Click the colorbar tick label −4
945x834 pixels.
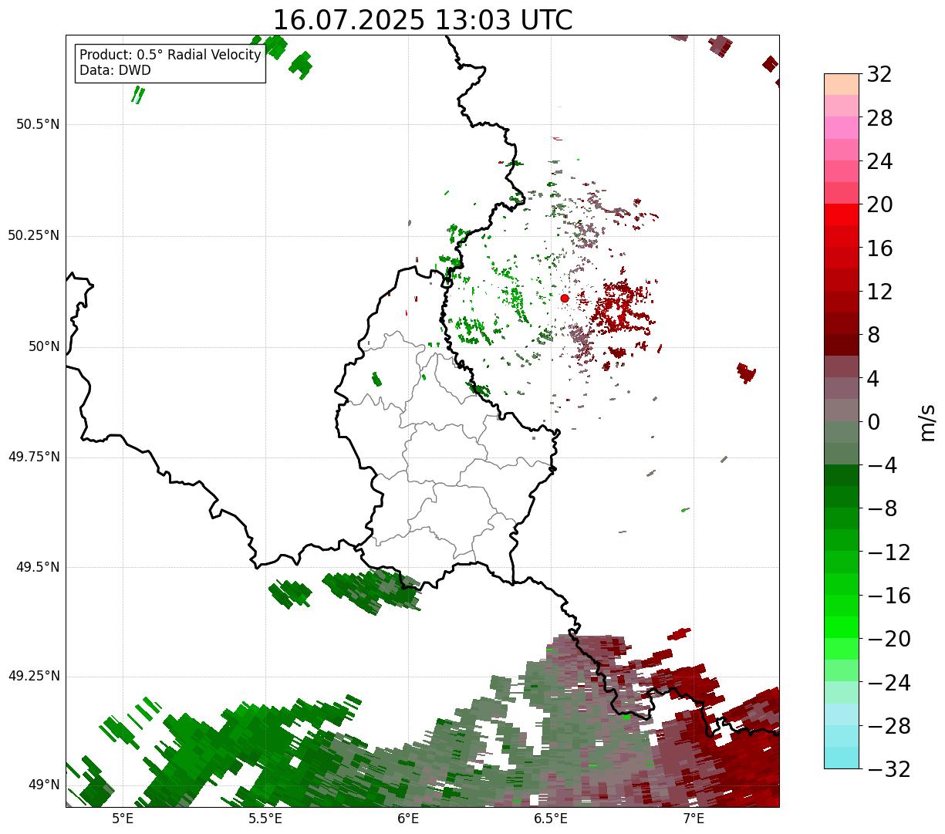coord(882,465)
